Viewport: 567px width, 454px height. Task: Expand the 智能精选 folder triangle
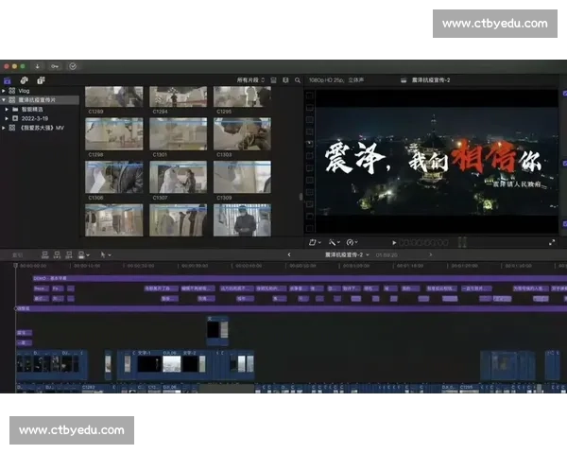[x=7, y=110]
